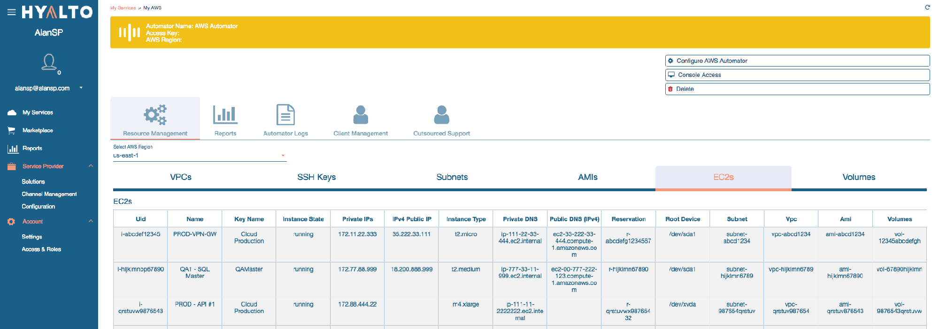The width and height of the screenshot is (939, 329).
Task: Click the Uid column header
Action: click(x=141, y=219)
